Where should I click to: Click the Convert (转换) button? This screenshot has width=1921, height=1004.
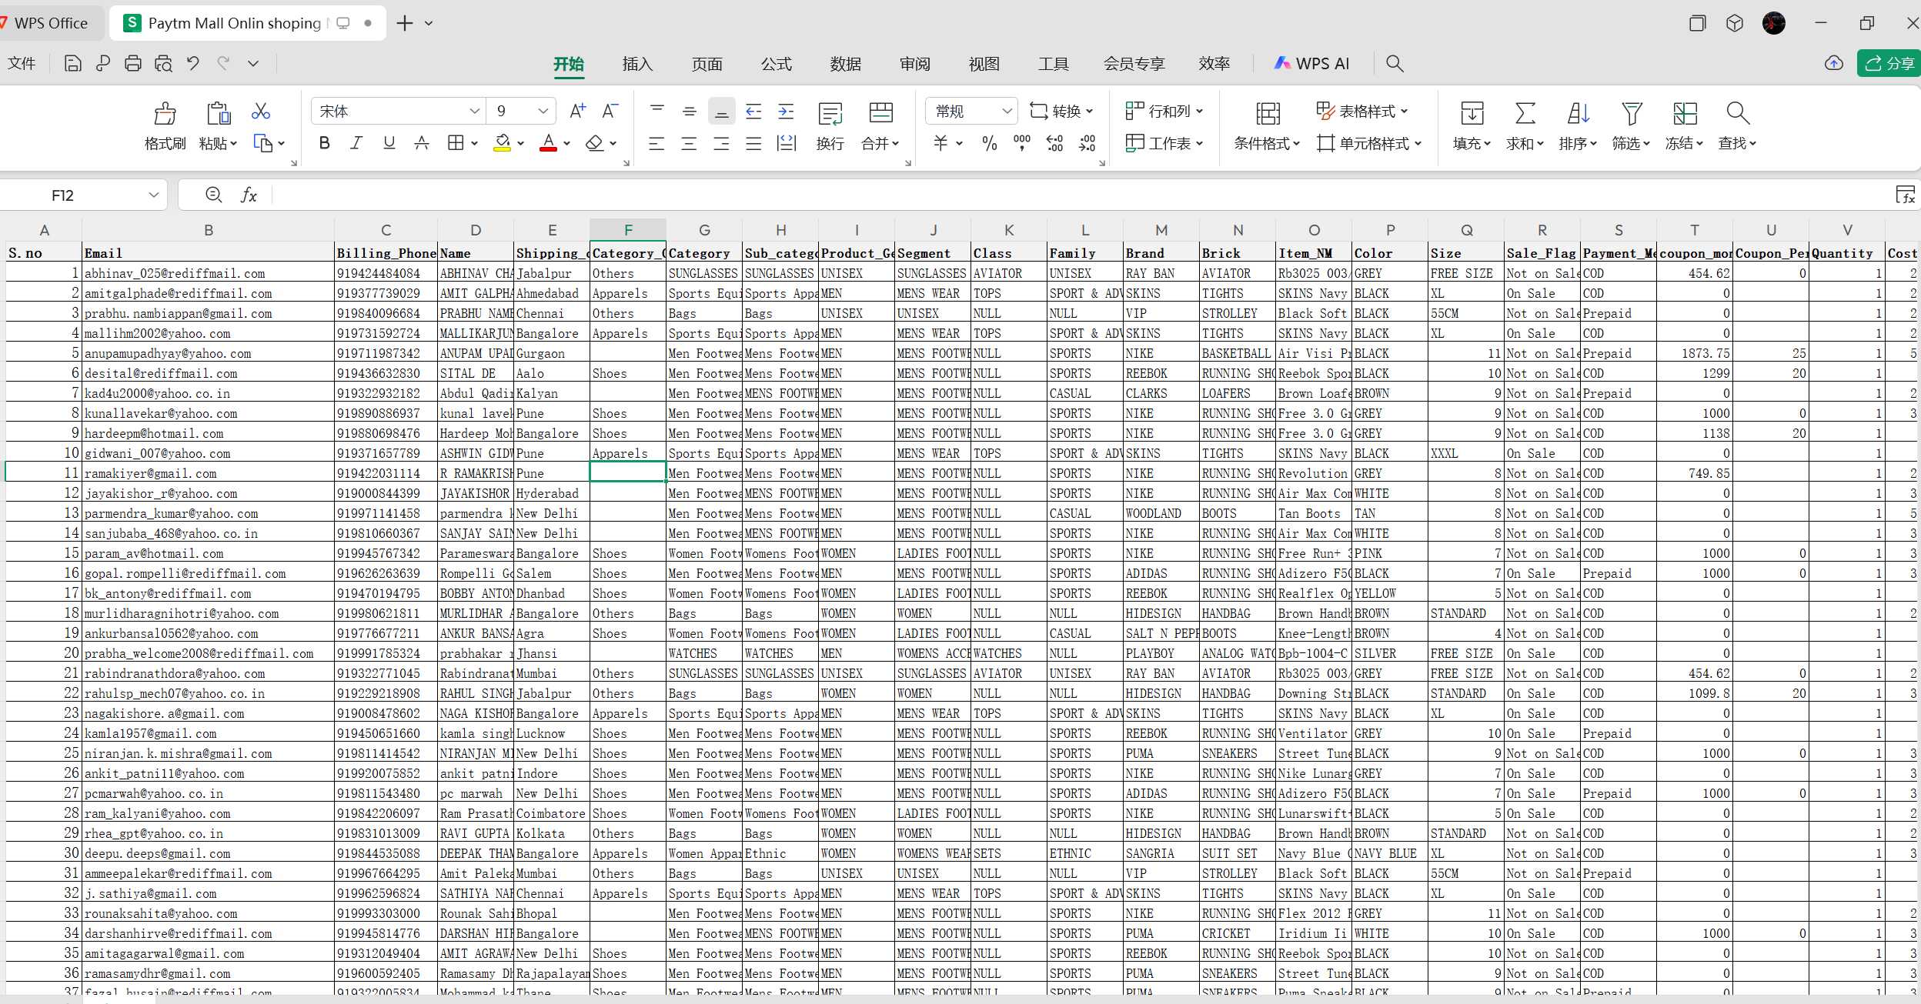[1061, 112]
